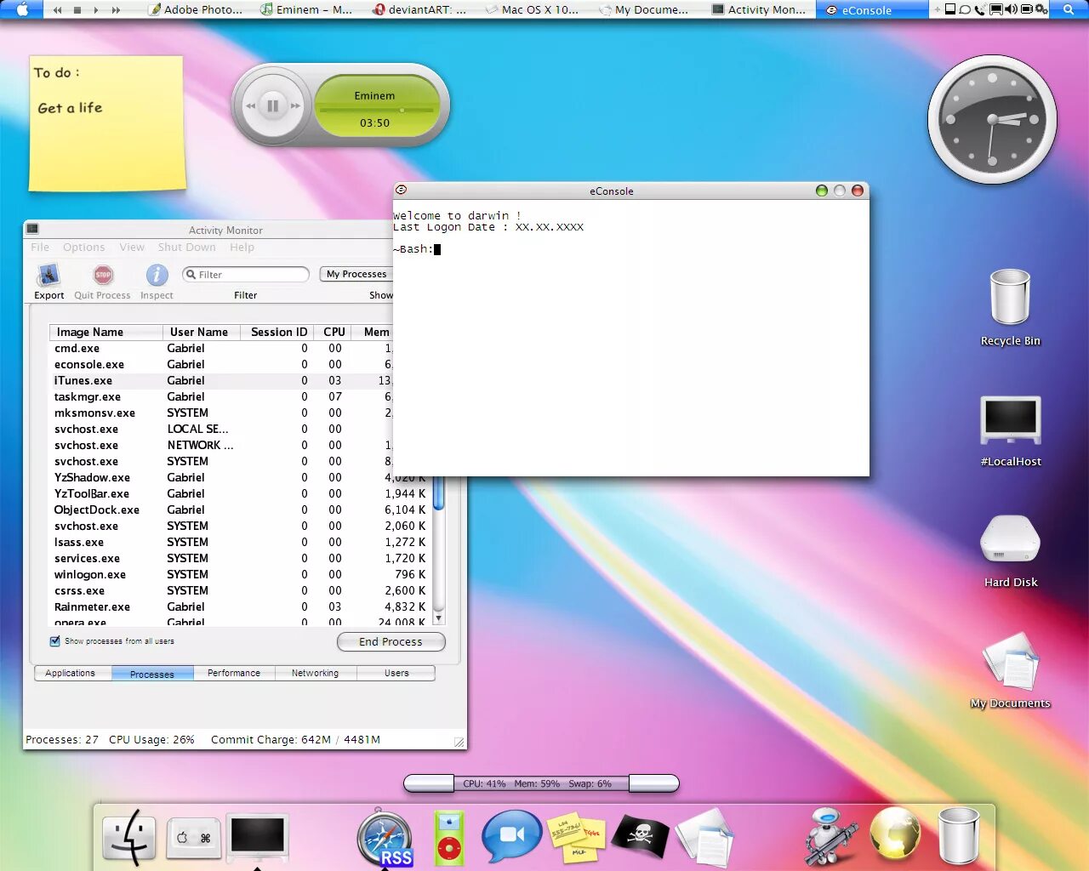Screen dimensions: 1089x871
Task: Open Inspect via the info icon
Action: click(156, 276)
